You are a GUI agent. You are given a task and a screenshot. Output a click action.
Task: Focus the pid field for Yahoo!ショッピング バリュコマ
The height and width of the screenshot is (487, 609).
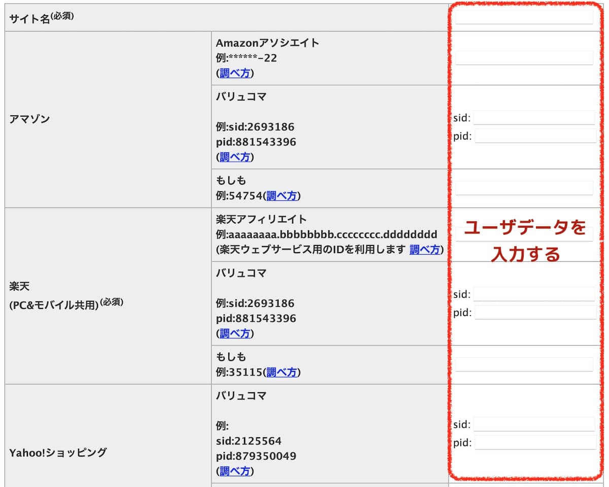[x=535, y=442]
